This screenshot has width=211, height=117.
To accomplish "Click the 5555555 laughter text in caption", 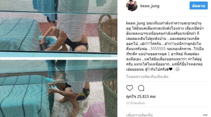I will pos(158,49).
